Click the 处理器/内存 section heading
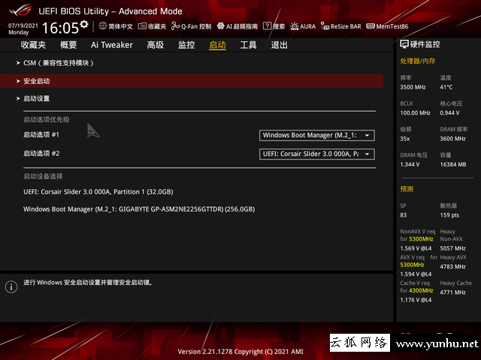Screen dimensions: 481x360 tap(418, 61)
